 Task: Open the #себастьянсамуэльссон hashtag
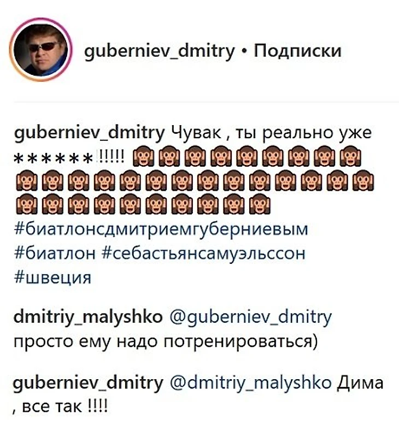pos(204,254)
